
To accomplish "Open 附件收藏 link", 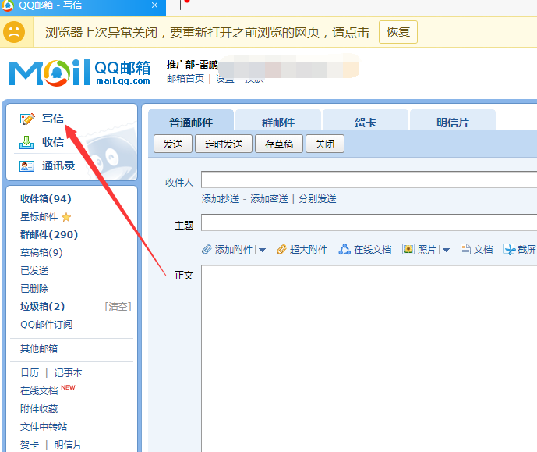I will (39, 409).
